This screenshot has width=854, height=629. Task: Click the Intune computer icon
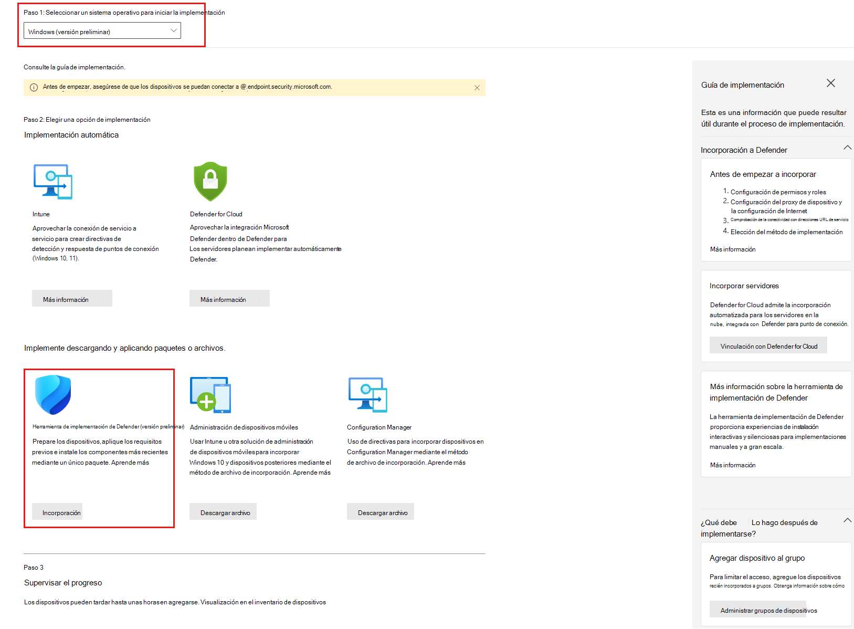tap(52, 182)
